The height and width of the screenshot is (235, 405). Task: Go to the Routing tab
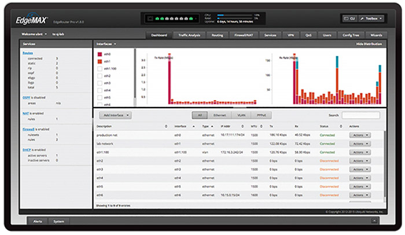(x=218, y=35)
